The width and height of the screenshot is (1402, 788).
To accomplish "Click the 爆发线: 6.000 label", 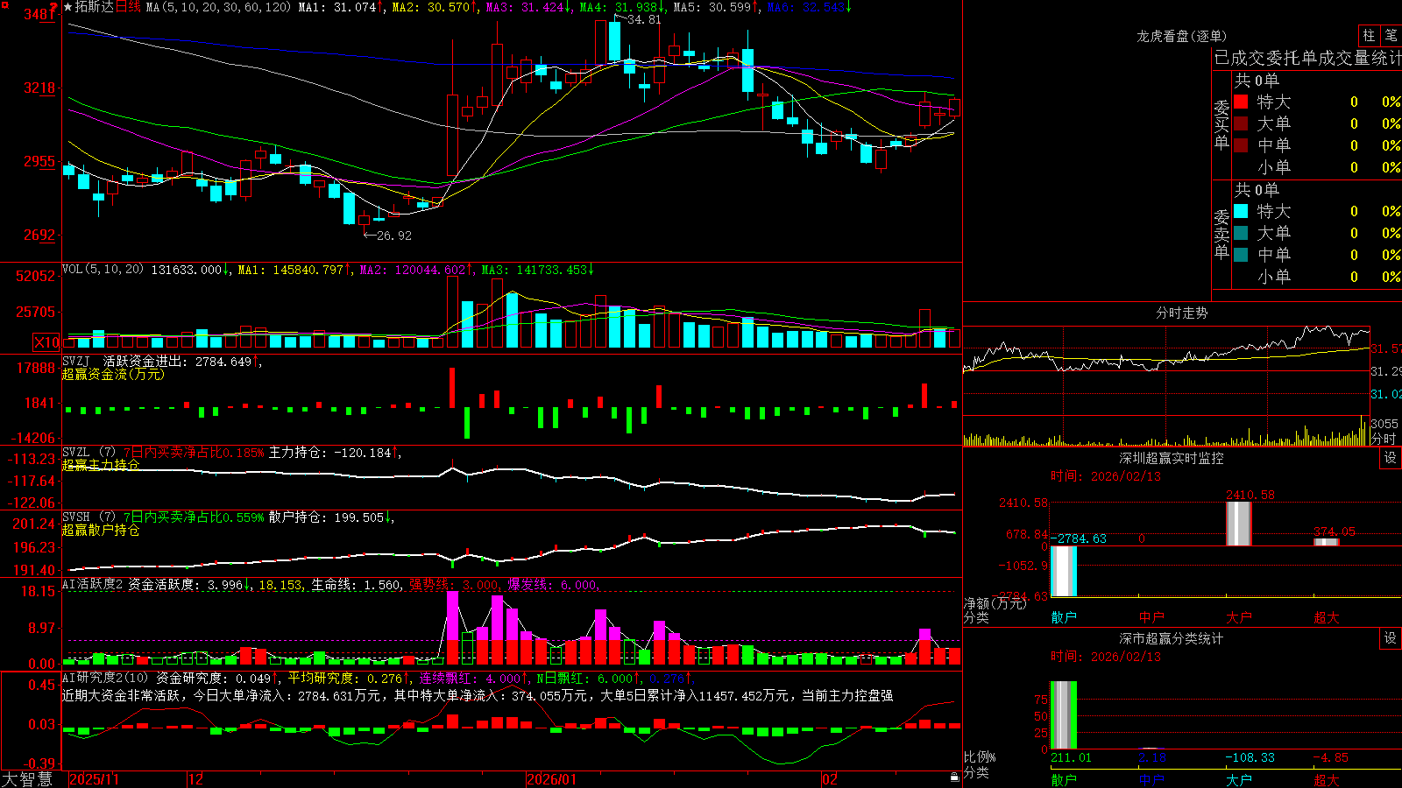I will click(x=553, y=585).
